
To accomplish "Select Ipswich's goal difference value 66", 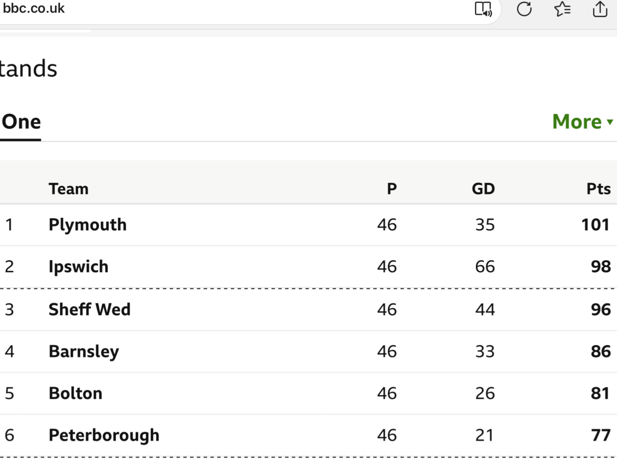I will click(x=485, y=267).
